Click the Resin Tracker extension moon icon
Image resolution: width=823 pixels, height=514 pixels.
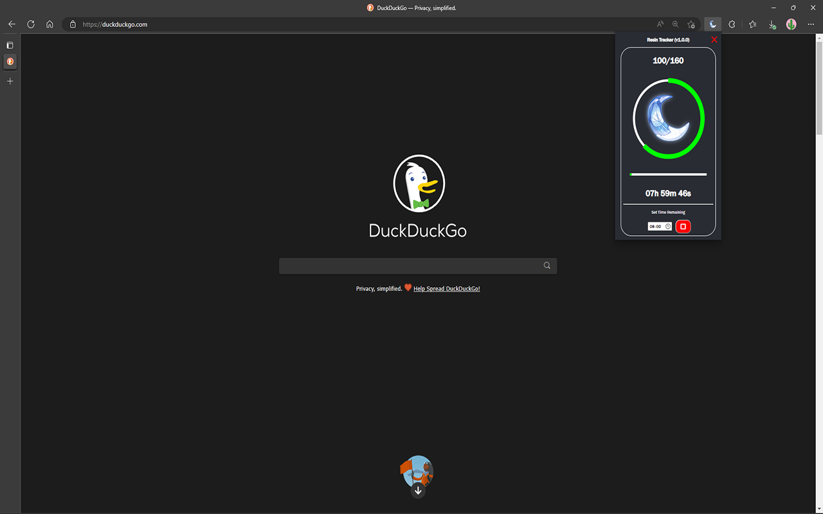click(x=712, y=24)
